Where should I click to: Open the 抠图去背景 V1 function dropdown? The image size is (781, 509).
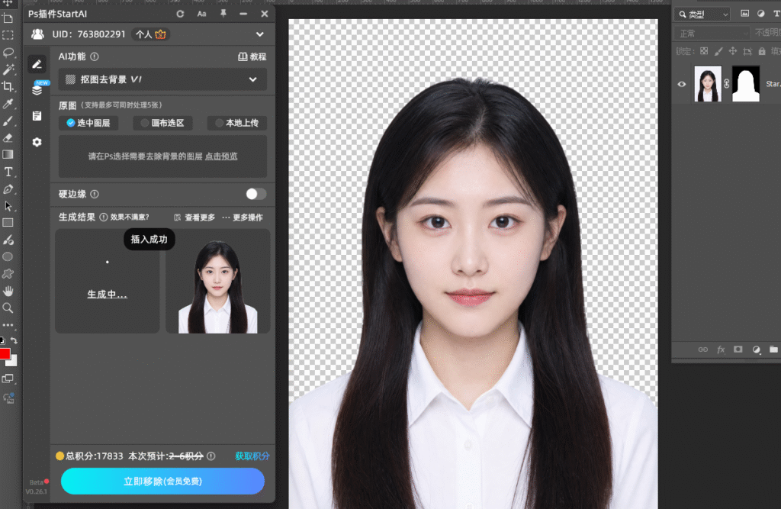[x=162, y=79]
